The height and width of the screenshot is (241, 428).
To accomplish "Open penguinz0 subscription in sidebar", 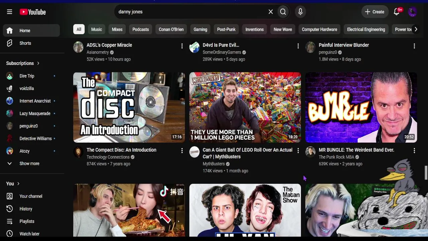I will point(31,126).
